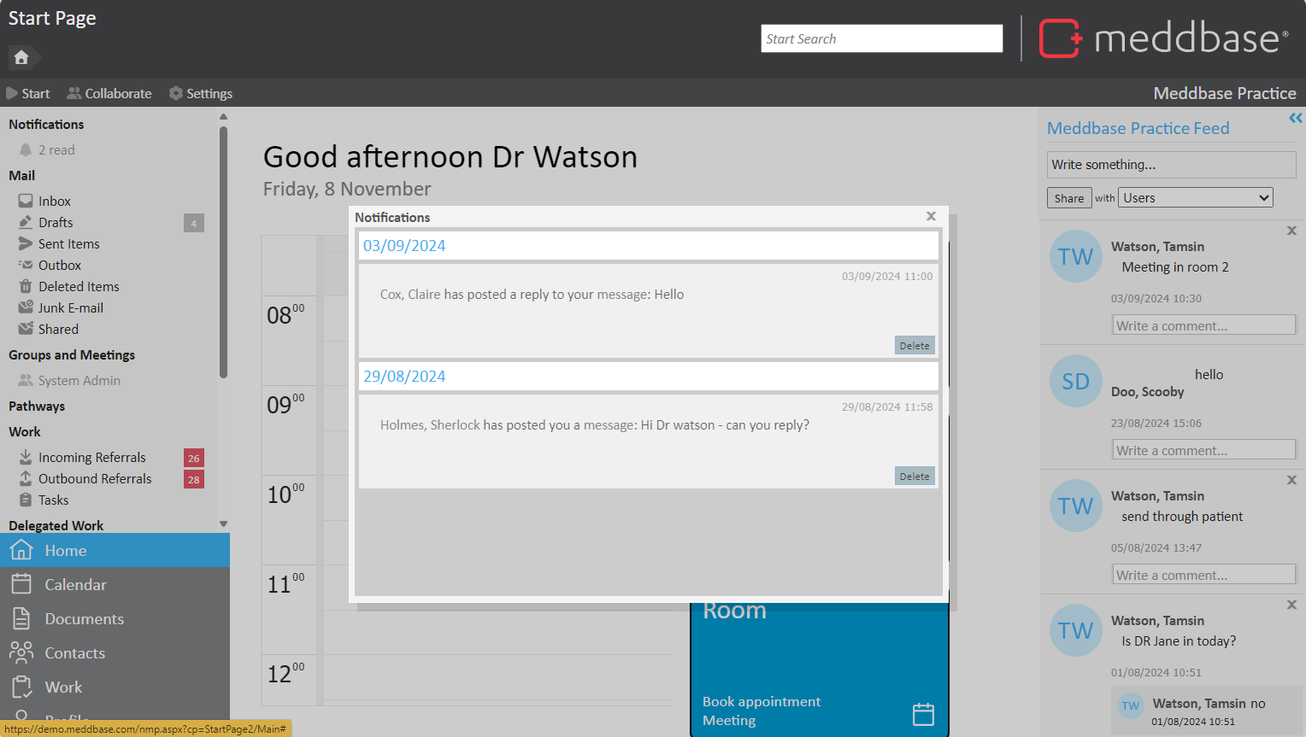This screenshot has width=1306, height=737.
Task: Open the Drafts folder
Action: pos(56,223)
